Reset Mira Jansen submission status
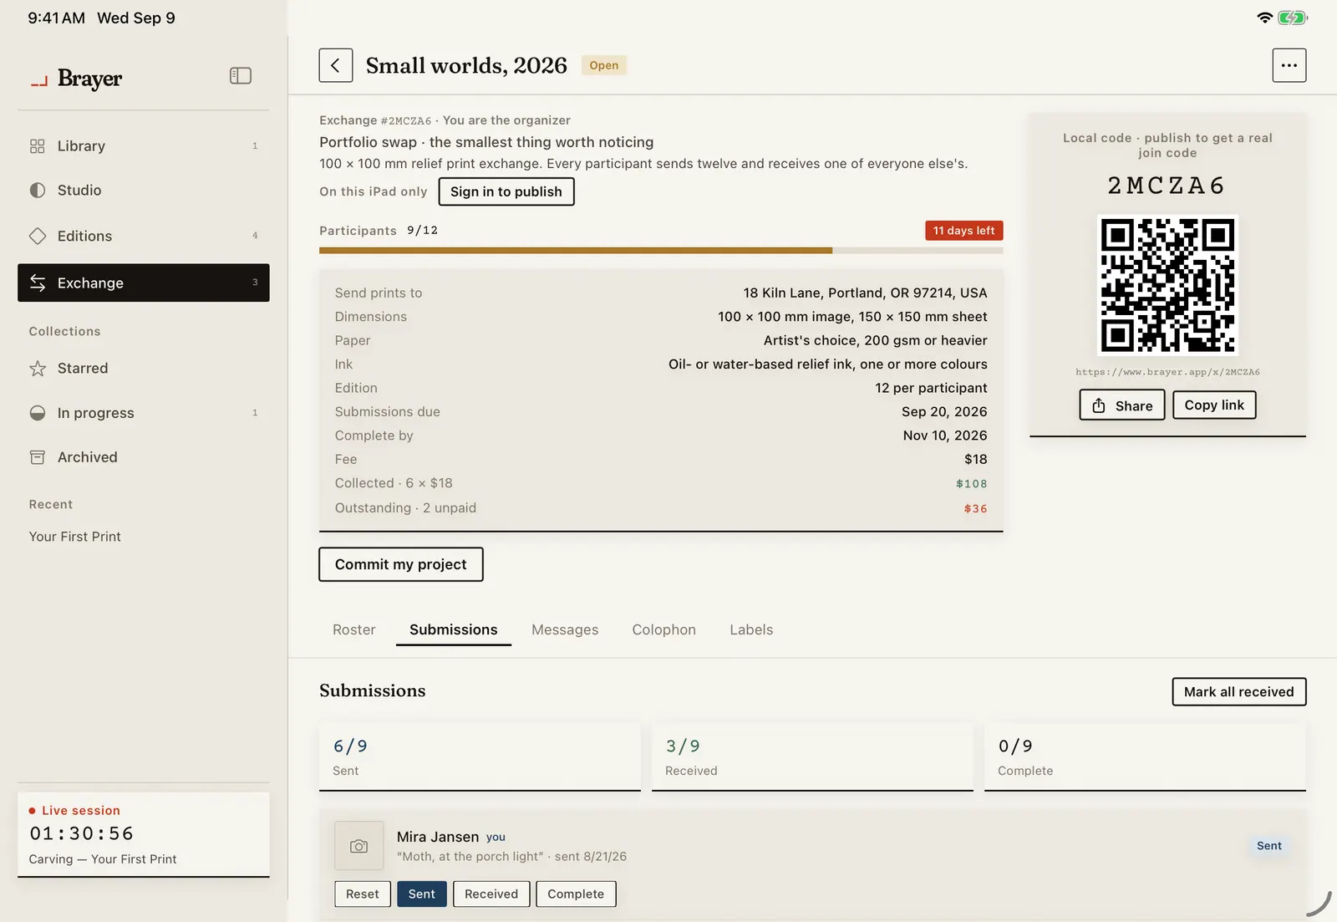The height and width of the screenshot is (922, 1337). point(363,894)
